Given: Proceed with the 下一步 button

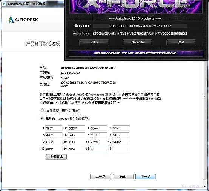Looking at the screenshot, I should [x=146, y=176].
